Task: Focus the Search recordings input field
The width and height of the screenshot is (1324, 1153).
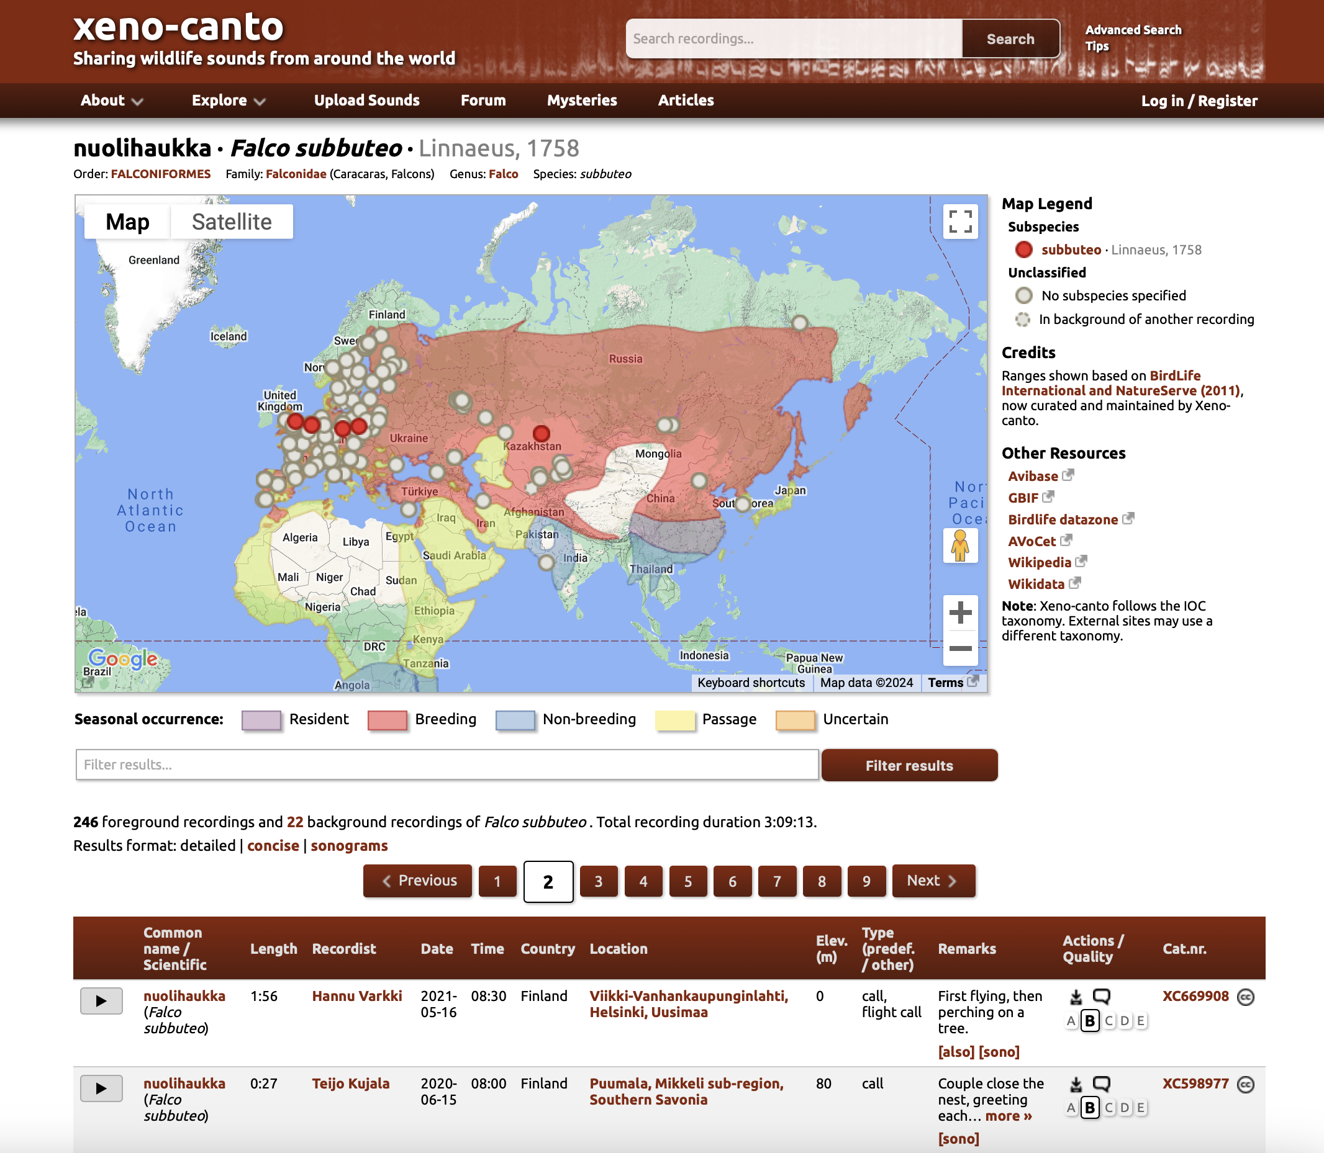Action: pyautogui.click(x=794, y=38)
